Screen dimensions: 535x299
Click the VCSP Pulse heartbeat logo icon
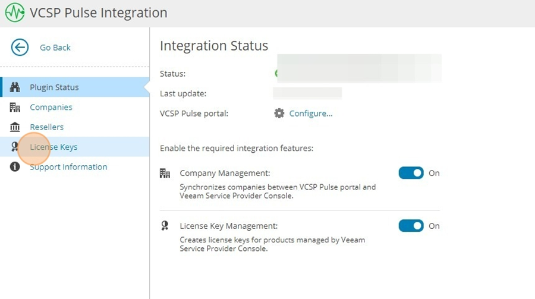pyautogui.click(x=15, y=12)
